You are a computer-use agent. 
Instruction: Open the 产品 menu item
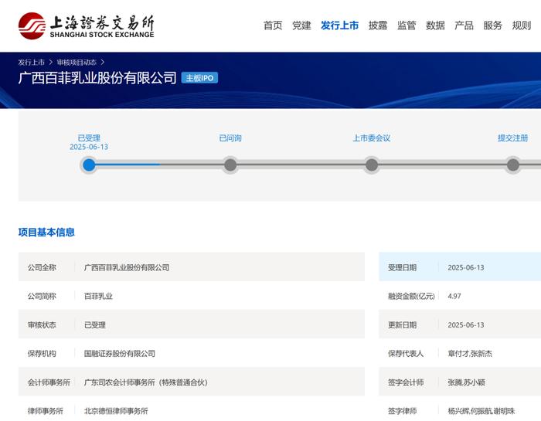[464, 25]
